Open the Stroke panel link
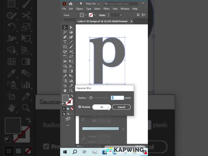Image resolution: width=208 pixels, height=156 pixels. (102, 15)
